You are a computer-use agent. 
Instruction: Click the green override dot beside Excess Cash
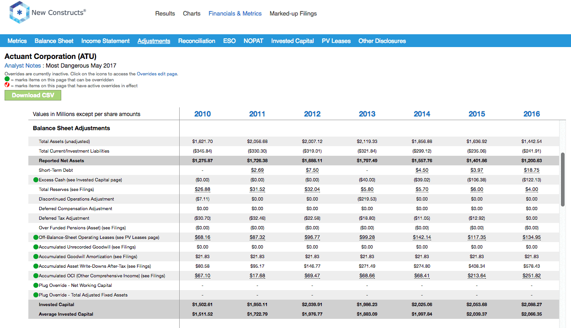point(36,180)
